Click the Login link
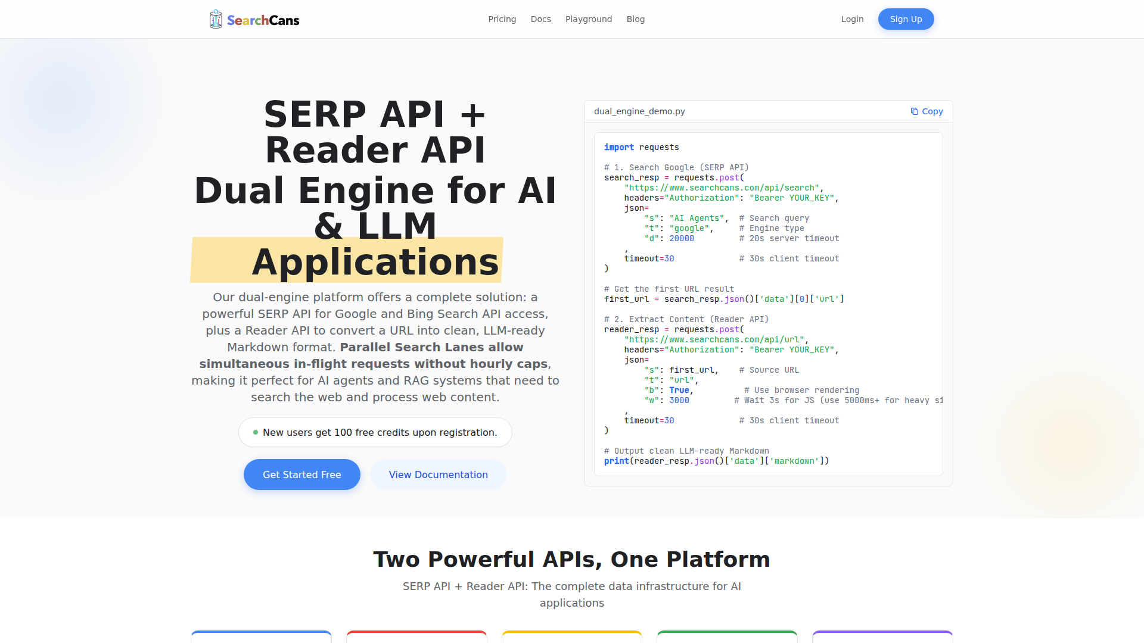1144x643 pixels. click(x=852, y=19)
